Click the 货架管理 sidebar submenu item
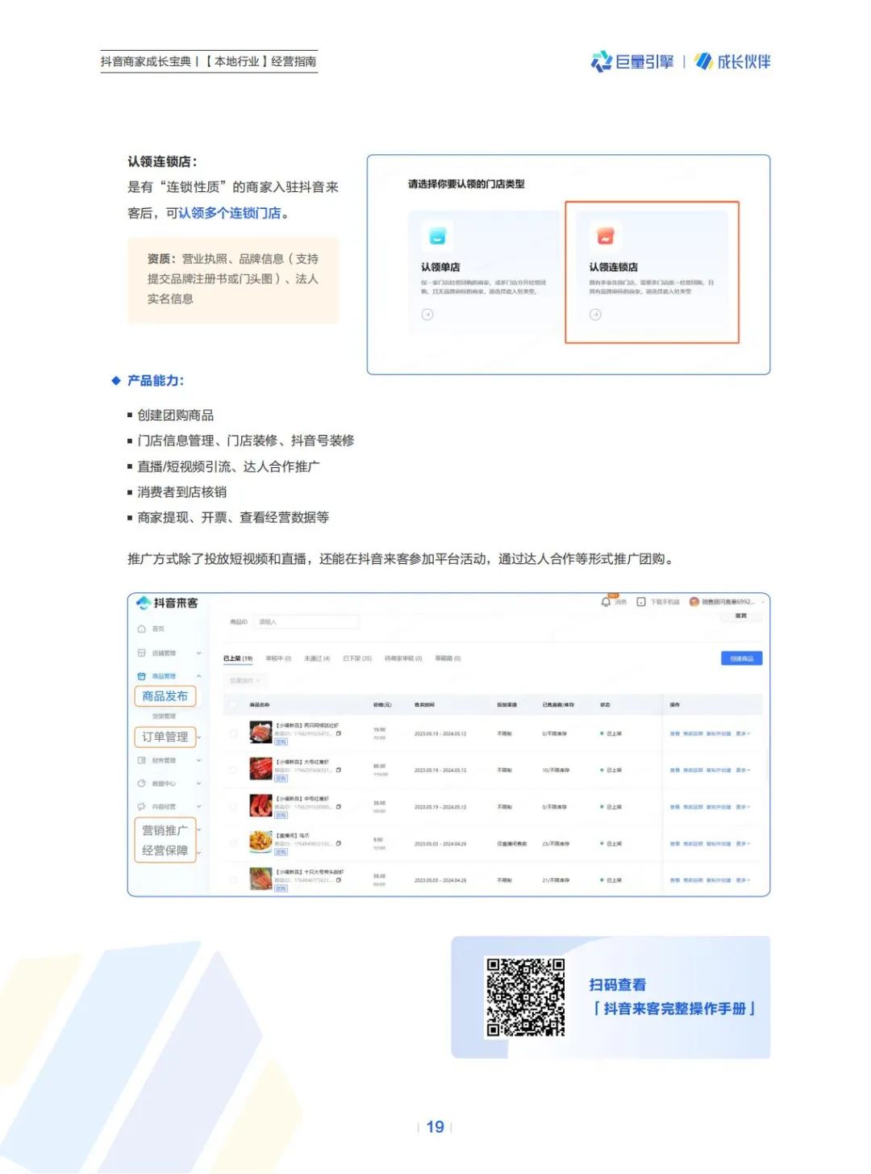The height and width of the screenshot is (1174, 871). [x=164, y=716]
